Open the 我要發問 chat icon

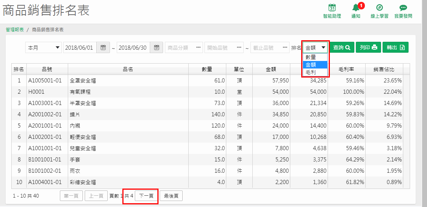[403, 8]
